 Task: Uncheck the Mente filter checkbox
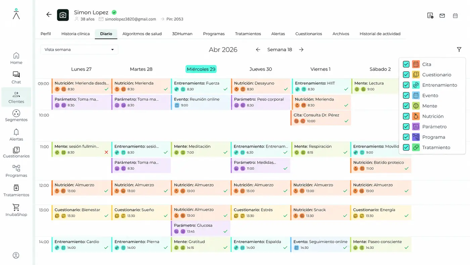pos(406,106)
